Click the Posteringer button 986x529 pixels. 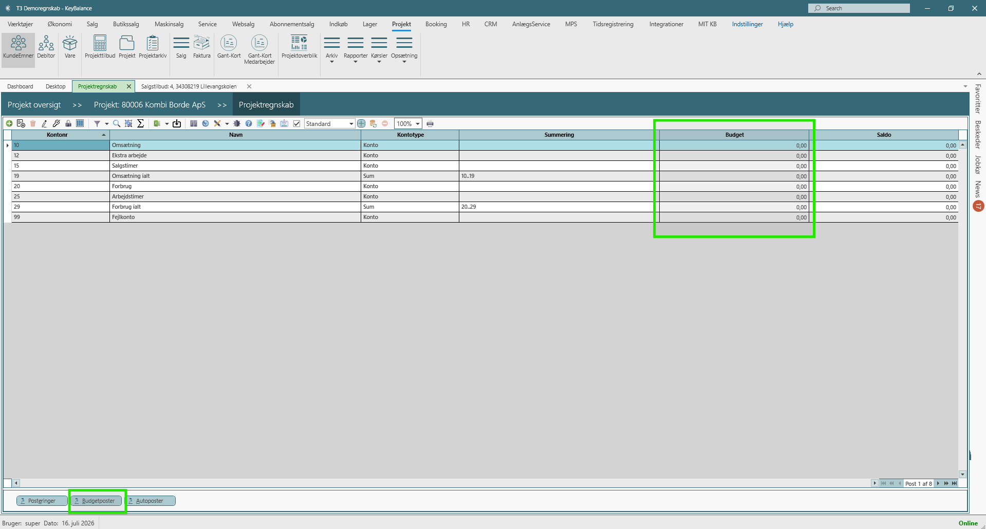(x=42, y=501)
